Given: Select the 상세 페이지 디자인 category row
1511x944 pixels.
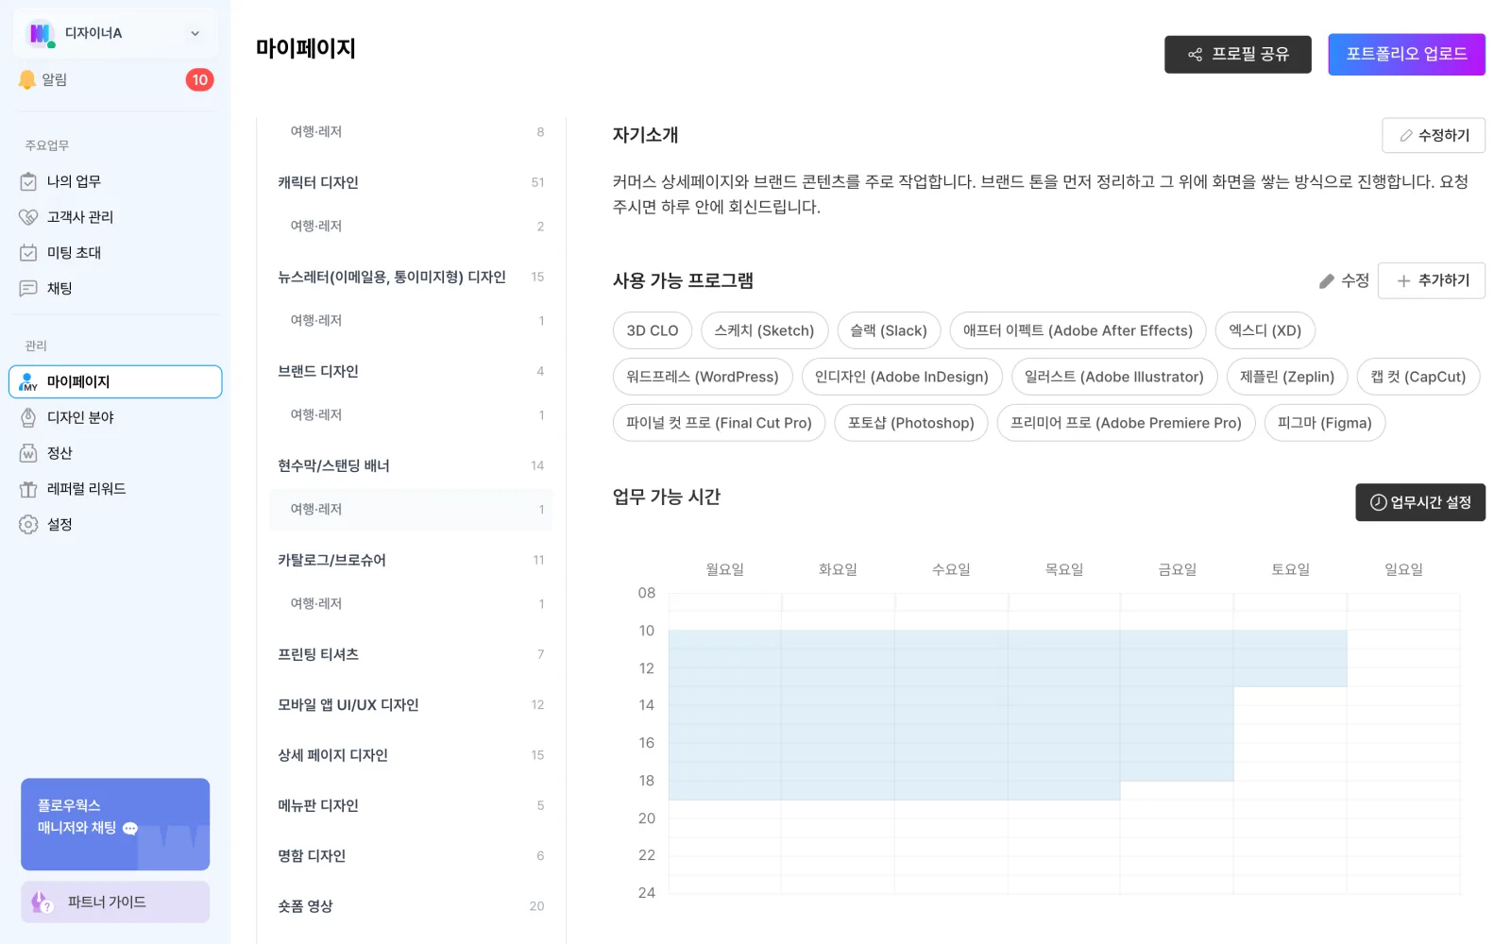Looking at the screenshot, I should coord(411,755).
